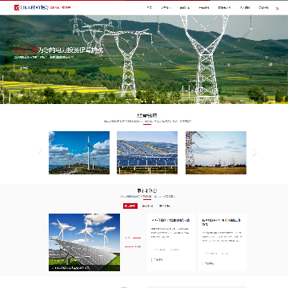Click the red company logo icon

(x=17, y=7)
